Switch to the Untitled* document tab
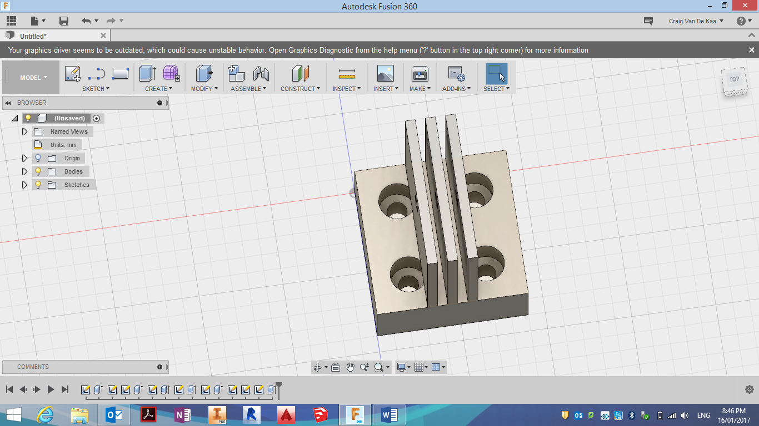The height and width of the screenshot is (426, 759). point(56,35)
